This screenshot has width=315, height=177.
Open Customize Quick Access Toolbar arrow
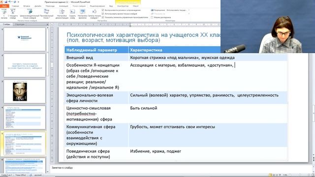tap(19, 2)
